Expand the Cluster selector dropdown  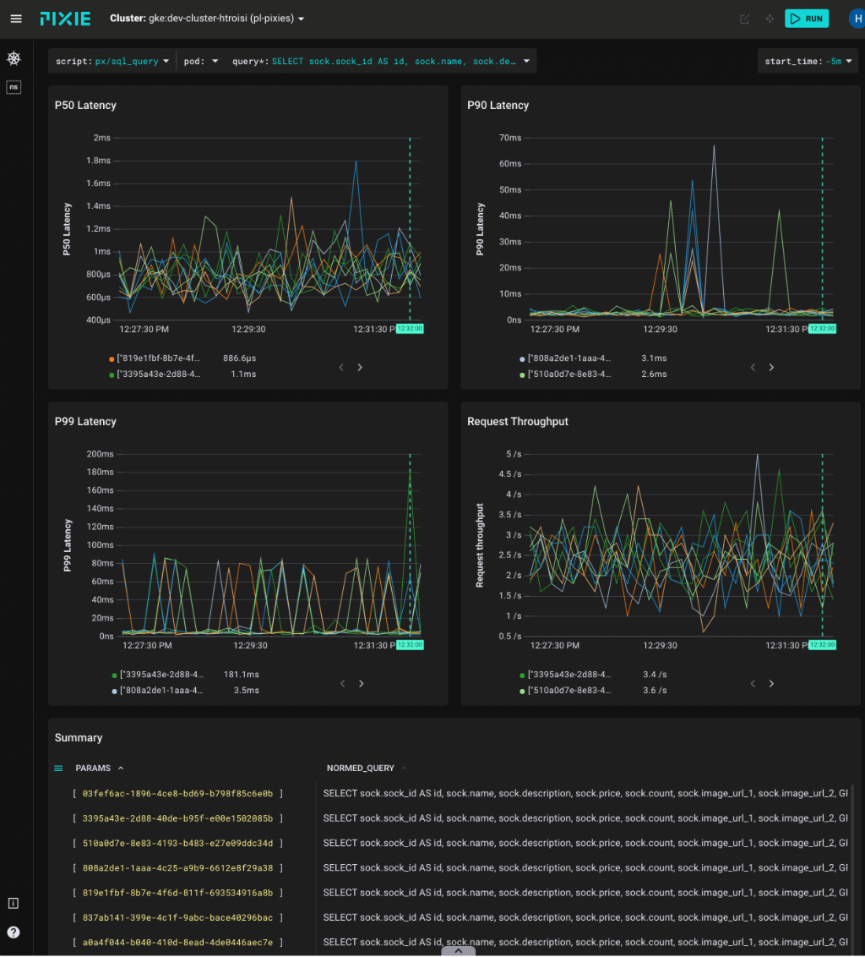click(x=207, y=19)
